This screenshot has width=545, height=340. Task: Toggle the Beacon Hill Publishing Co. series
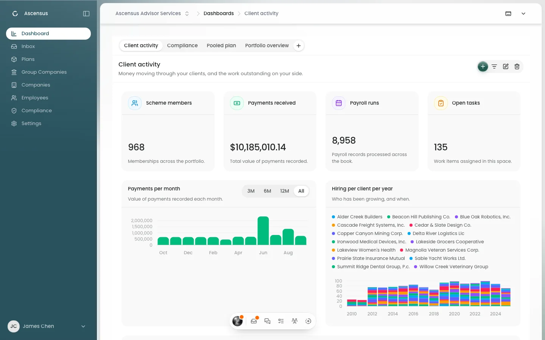pos(418,217)
